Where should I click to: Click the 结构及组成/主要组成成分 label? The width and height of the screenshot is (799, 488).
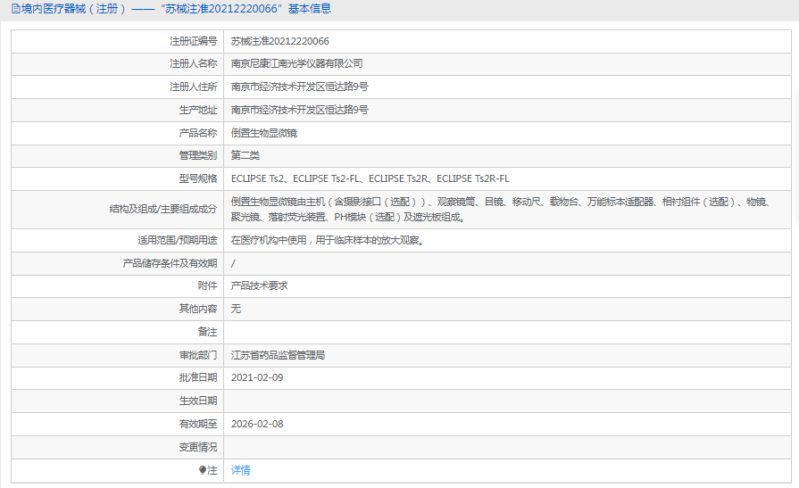click(x=163, y=209)
